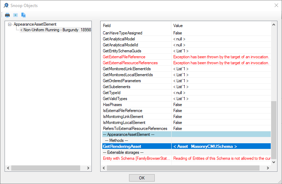
Task: Click the Copy toolbar icon
Action: point(24,15)
